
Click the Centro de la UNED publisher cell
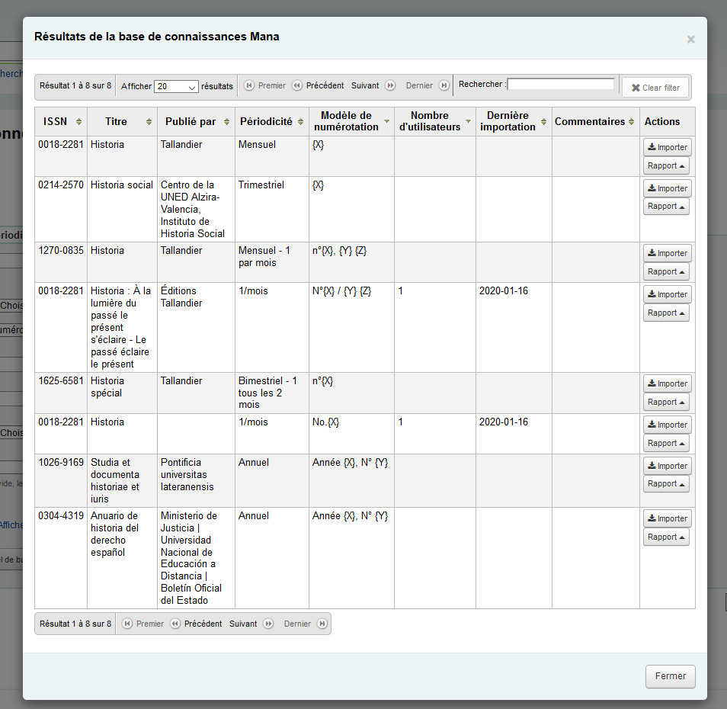196,209
